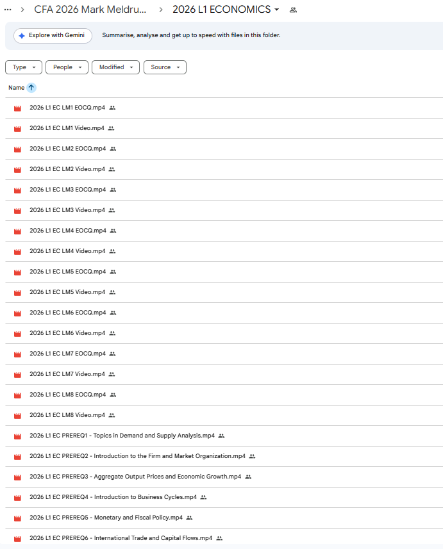Screen dimensions: 443x549
Task: Click video file icon for LM1 EOCQ.mp4
Action: 17,108
